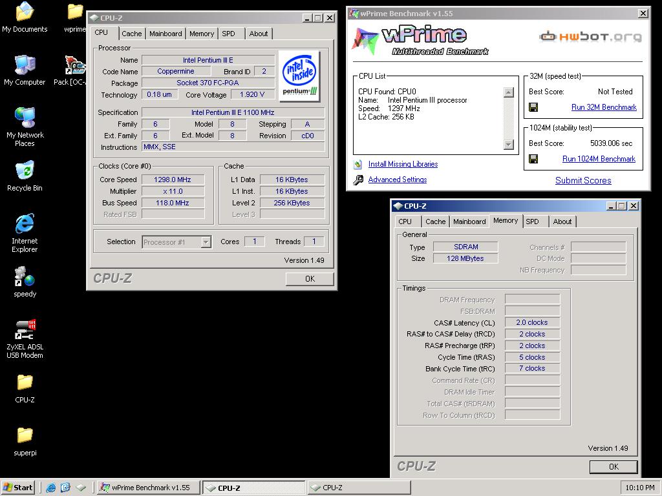Viewport: 662px width, 496px height.
Task: Open the Start menu
Action: click(17, 488)
